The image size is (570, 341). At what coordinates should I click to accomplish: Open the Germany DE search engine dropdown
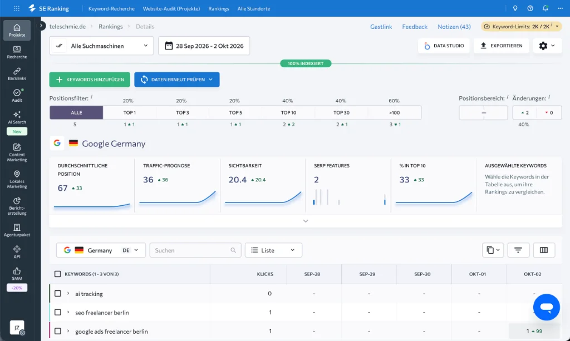(x=101, y=250)
